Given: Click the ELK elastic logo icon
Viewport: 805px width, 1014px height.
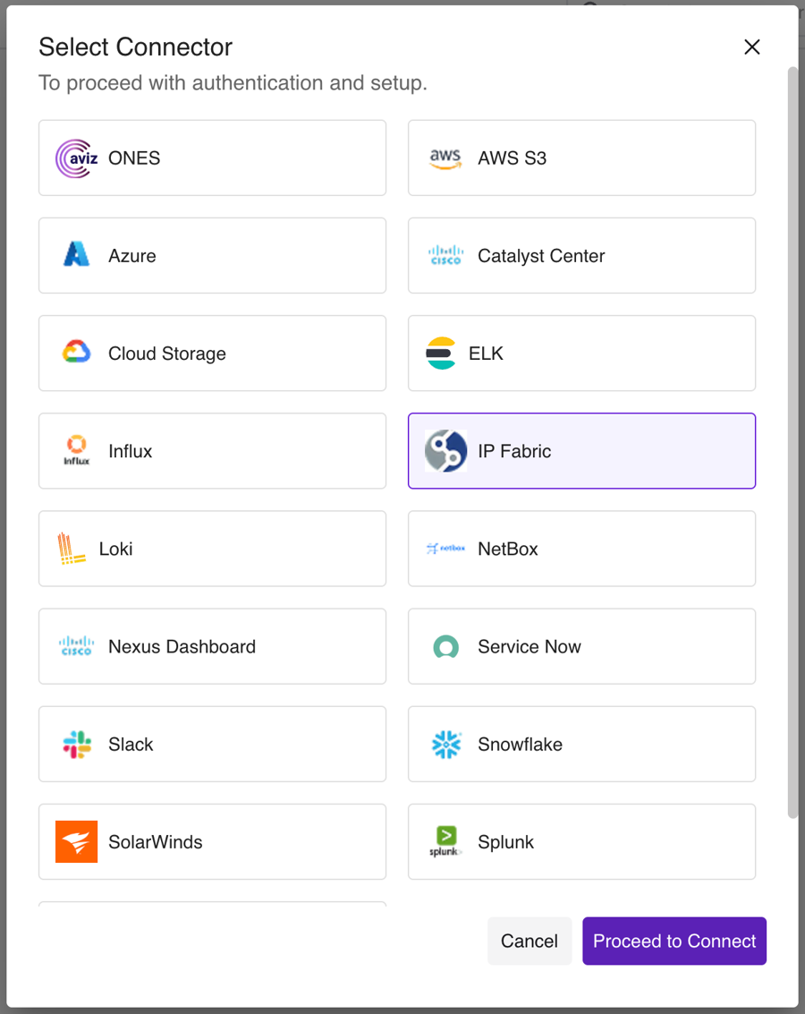Looking at the screenshot, I should [x=441, y=354].
